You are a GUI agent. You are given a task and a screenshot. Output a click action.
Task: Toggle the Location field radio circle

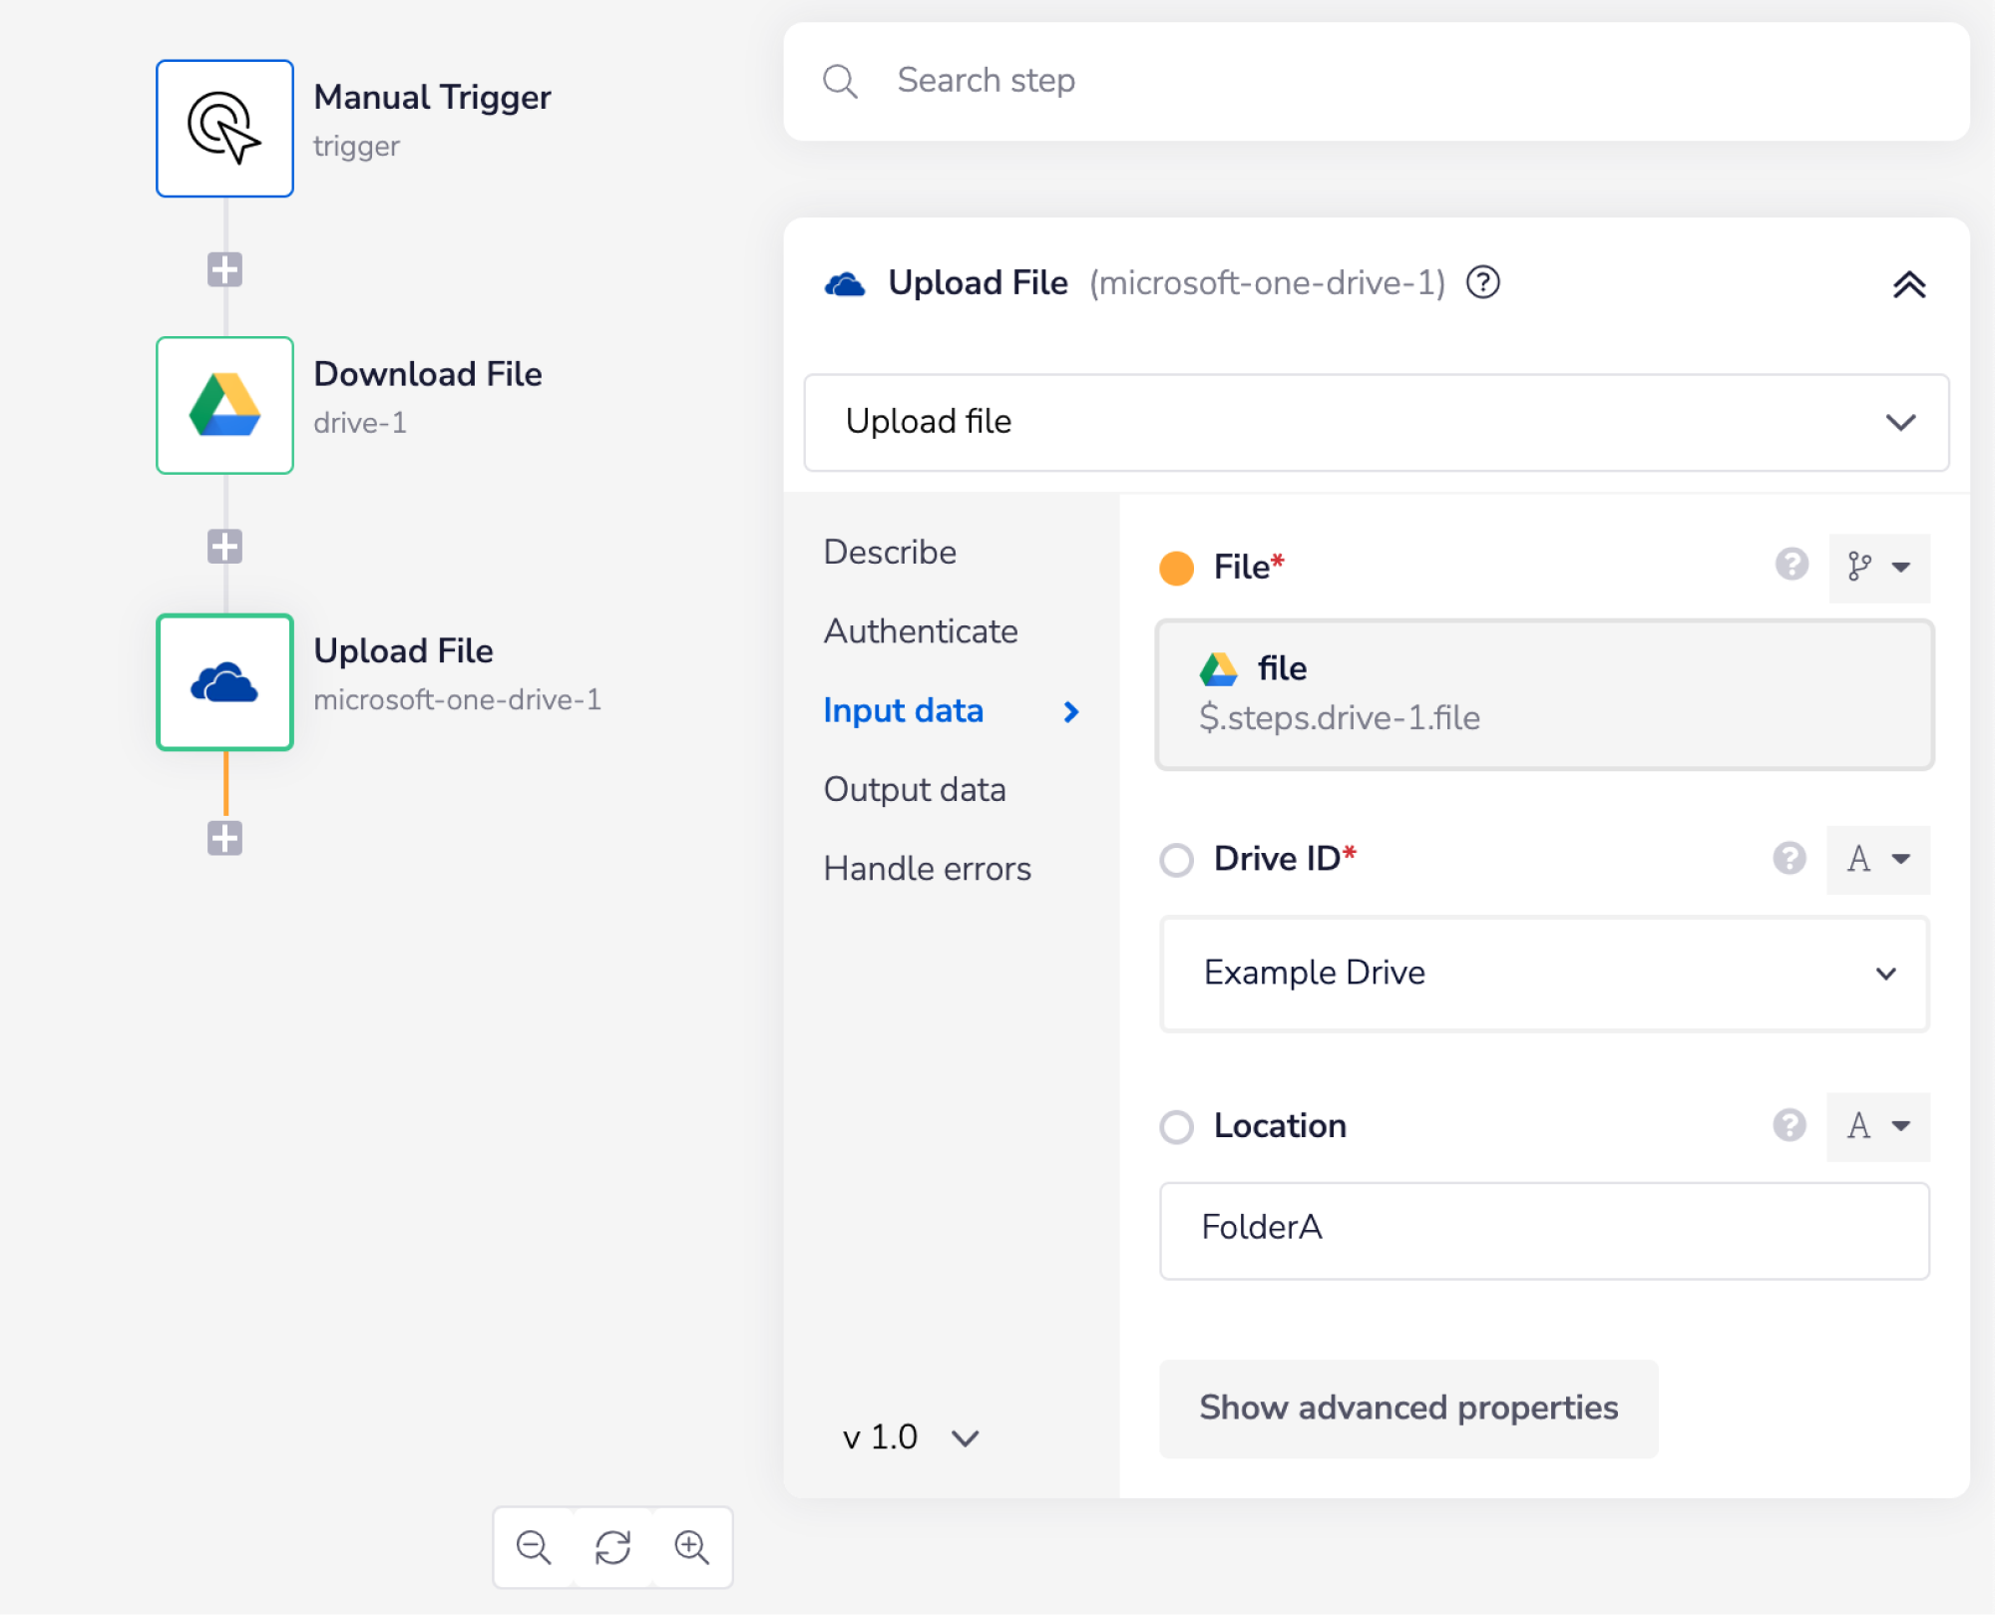point(1176,1126)
